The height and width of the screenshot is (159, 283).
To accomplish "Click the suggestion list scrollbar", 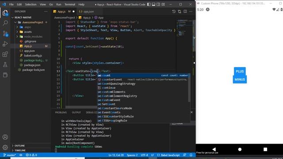I will pos(189,88).
